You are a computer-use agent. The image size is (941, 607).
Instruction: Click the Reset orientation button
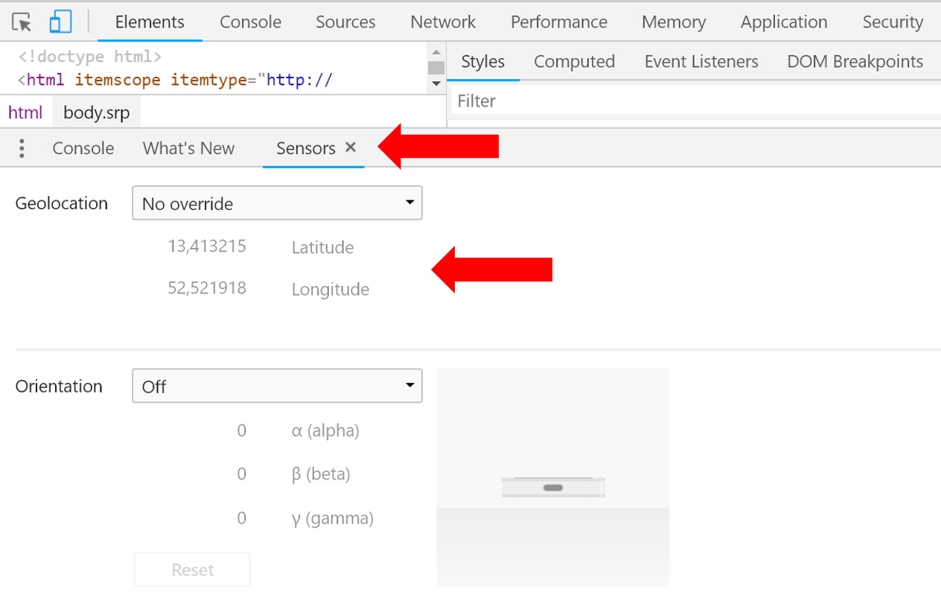(191, 569)
